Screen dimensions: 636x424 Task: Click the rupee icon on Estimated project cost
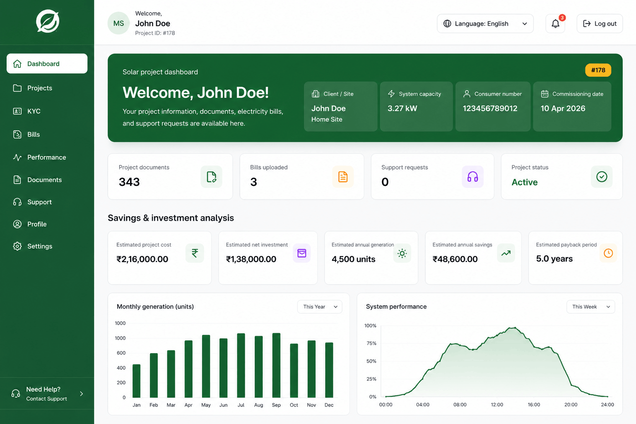(x=195, y=253)
